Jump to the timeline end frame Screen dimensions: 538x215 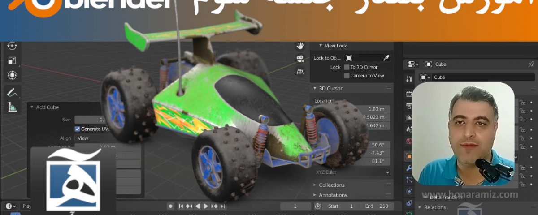223,206
